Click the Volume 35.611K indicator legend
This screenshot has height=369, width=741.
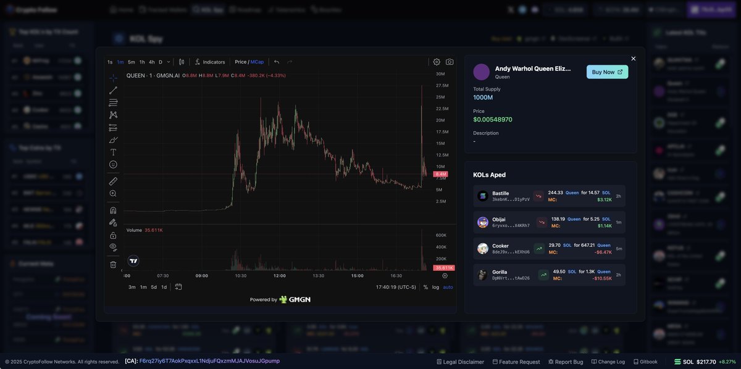point(144,230)
